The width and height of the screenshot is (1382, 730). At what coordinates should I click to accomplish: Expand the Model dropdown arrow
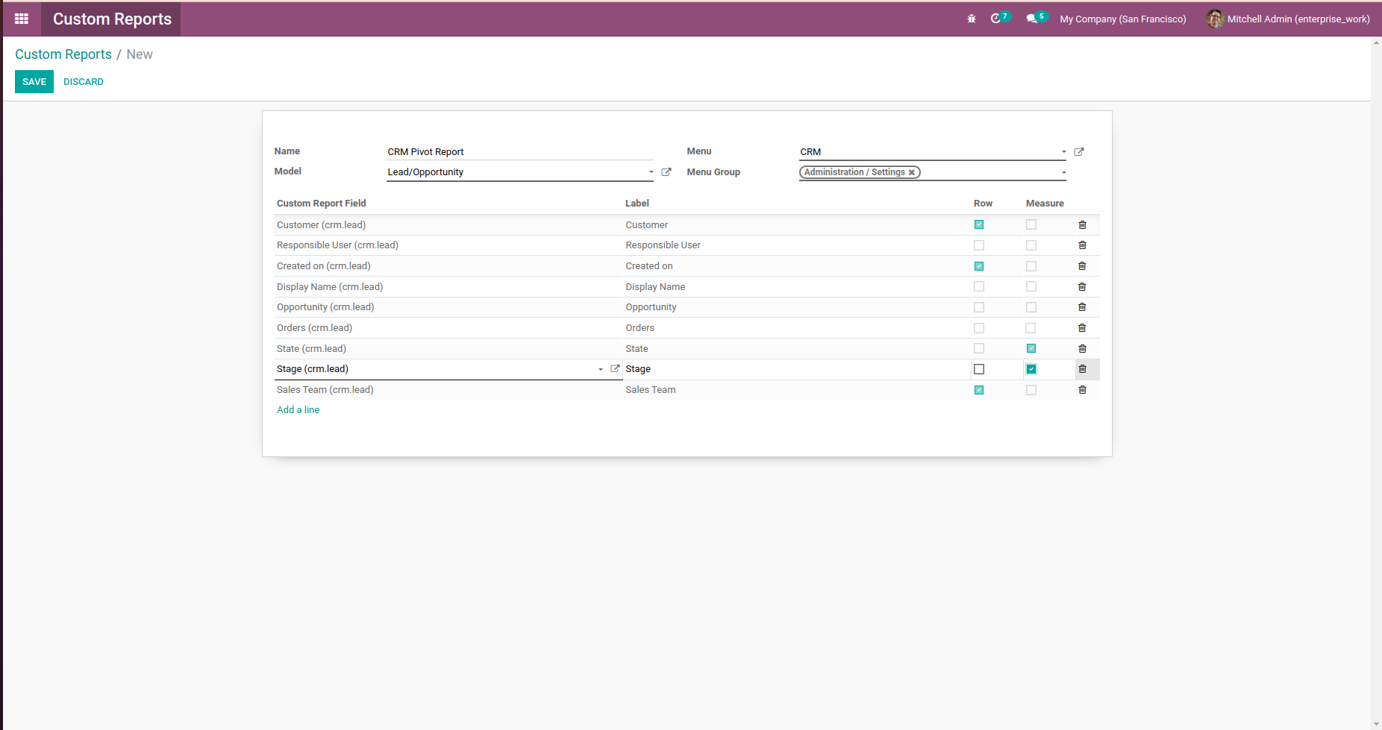(651, 172)
